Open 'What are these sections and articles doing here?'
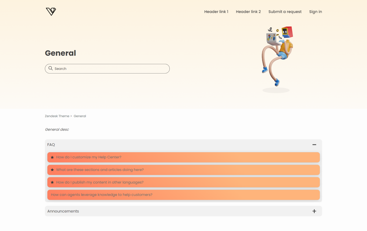Viewport: 367px width, 231px height. pos(100,170)
